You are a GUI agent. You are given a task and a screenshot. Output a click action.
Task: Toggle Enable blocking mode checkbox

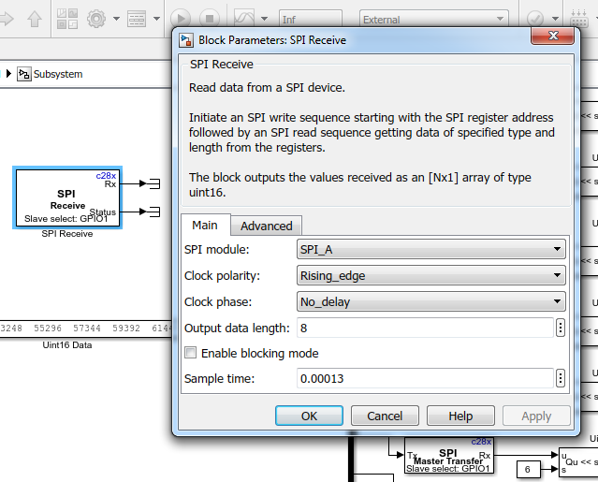(190, 353)
